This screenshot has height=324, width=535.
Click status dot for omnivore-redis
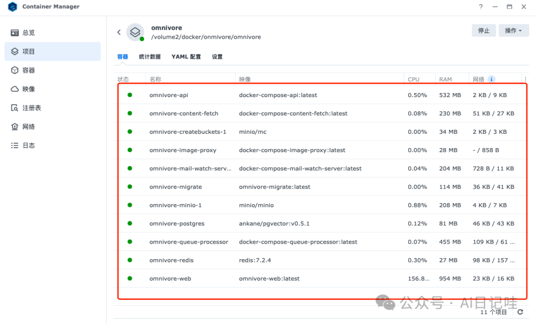tap(130, 260)
